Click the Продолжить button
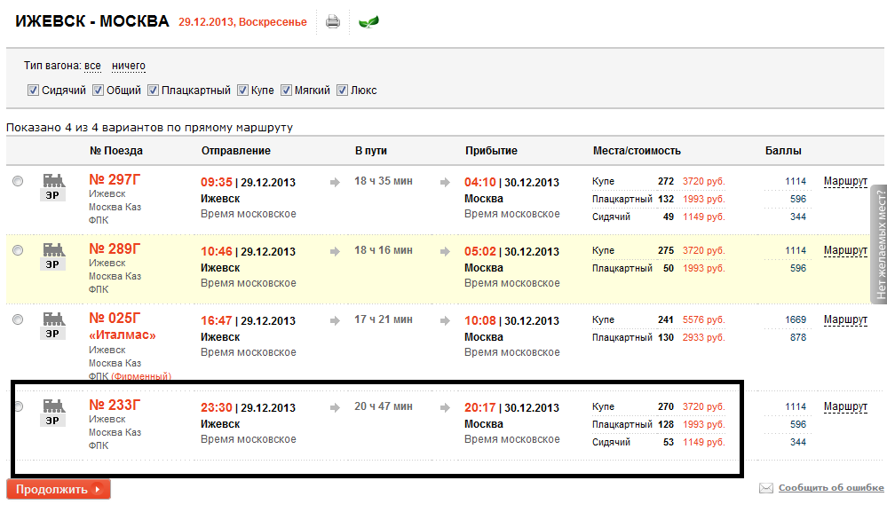This screenshot has width=887, height=520. (x=59, y=490)
